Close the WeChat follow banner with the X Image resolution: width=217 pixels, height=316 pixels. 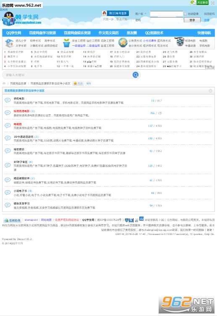[x=212, y=3]
